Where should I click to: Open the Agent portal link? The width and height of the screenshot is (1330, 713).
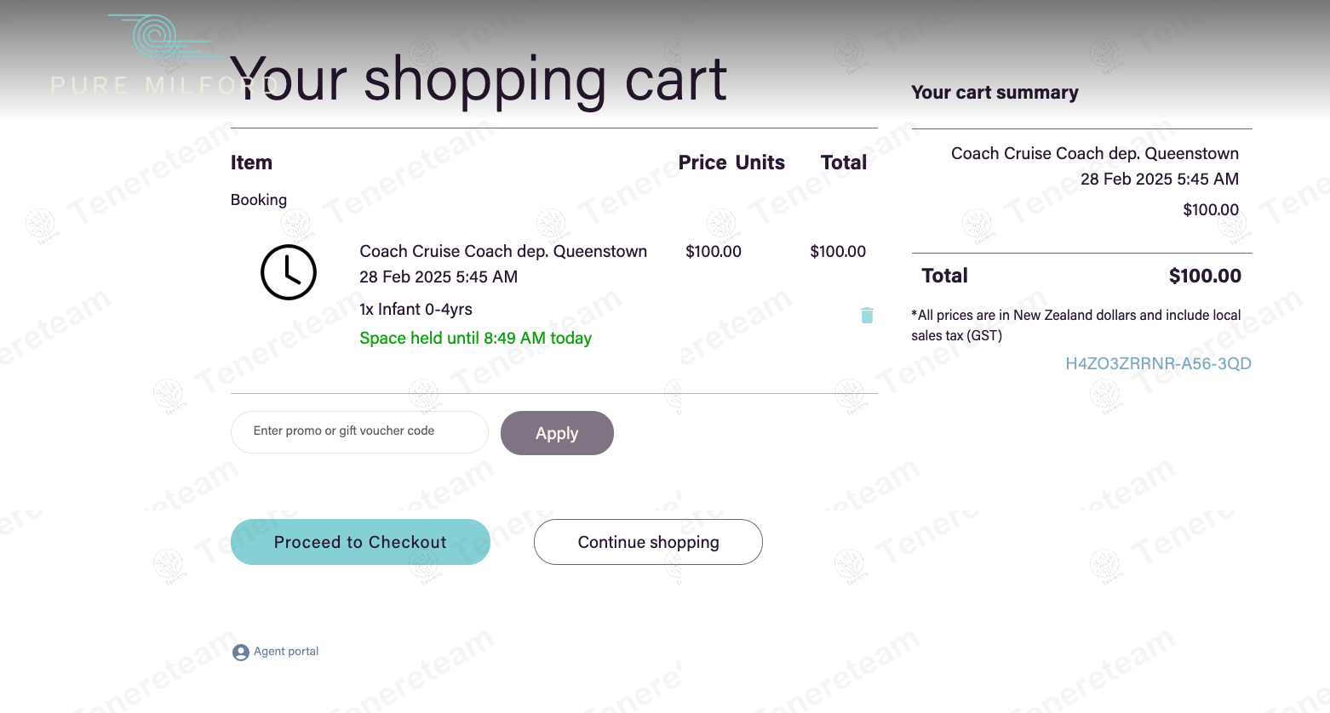(286, 652)
